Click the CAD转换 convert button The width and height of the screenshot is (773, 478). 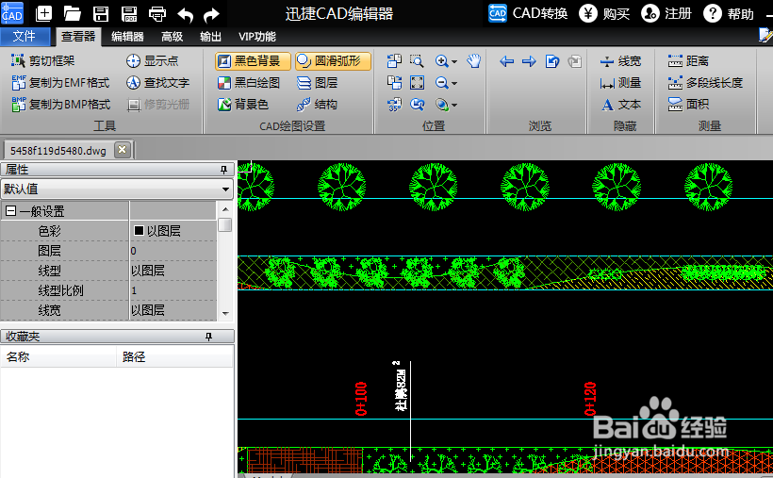(x=528, y=13)
